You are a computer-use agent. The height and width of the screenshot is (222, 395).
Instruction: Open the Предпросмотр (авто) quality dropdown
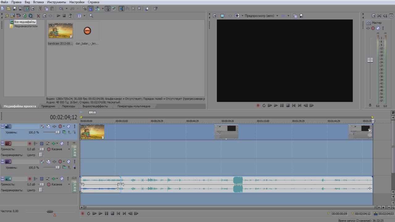click(277, 16)
